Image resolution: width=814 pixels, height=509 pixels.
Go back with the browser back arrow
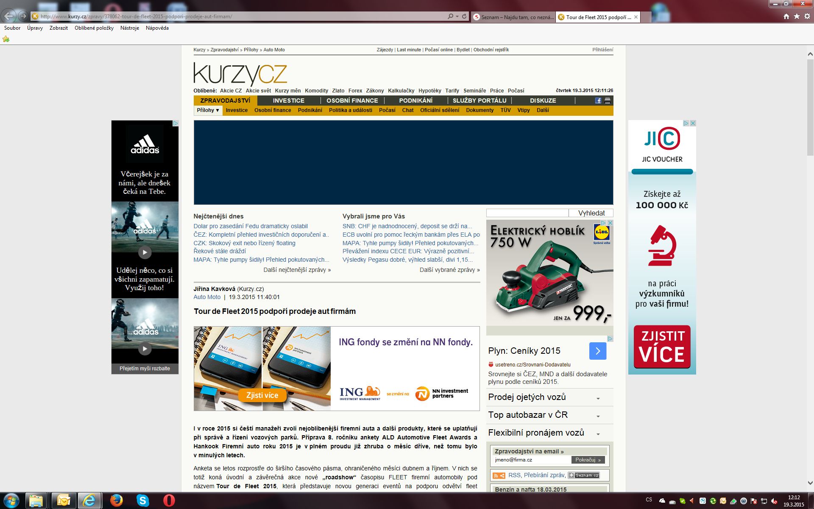pyautogui.click(x=9, y=17)
